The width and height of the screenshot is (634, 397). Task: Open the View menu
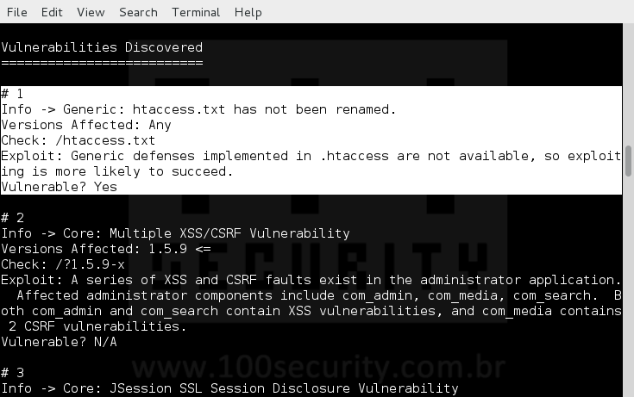click(x=91, y=12)
